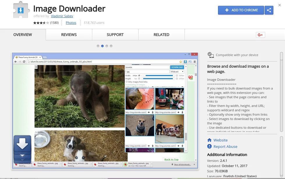Click open-in-tab arrow below Christmas dog thumbnail
The image size is (285, 179).
point(178,112)
